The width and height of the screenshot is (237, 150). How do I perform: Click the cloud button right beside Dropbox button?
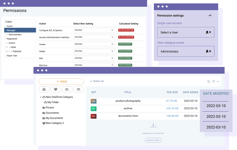click(67, 89)
